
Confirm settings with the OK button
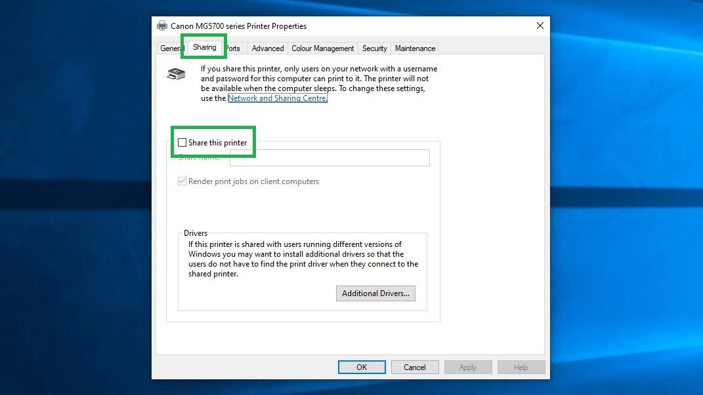click(362, 367)
